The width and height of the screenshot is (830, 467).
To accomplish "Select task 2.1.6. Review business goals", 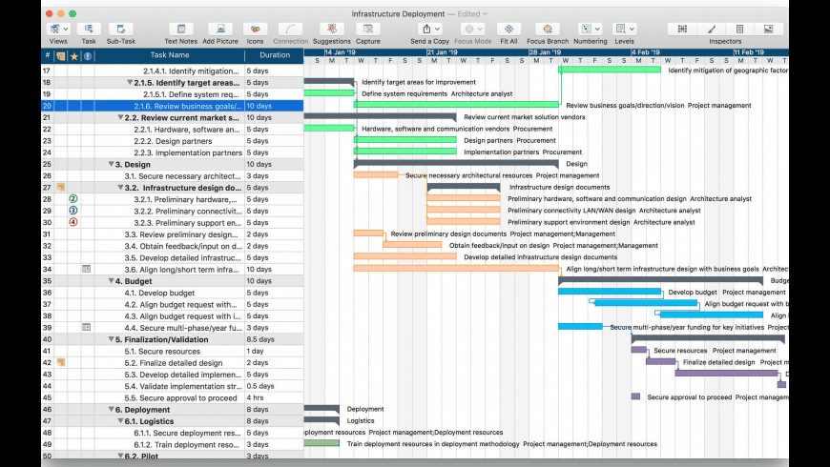I will tap(188, 106).
